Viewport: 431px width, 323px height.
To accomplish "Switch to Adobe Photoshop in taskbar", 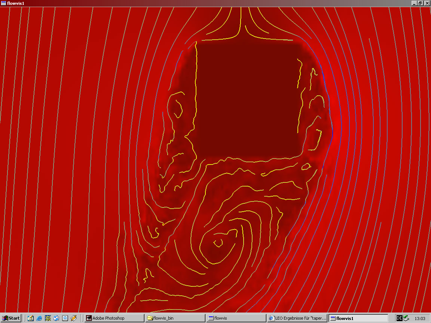I will pyautogui.click(x=114, y=318).
